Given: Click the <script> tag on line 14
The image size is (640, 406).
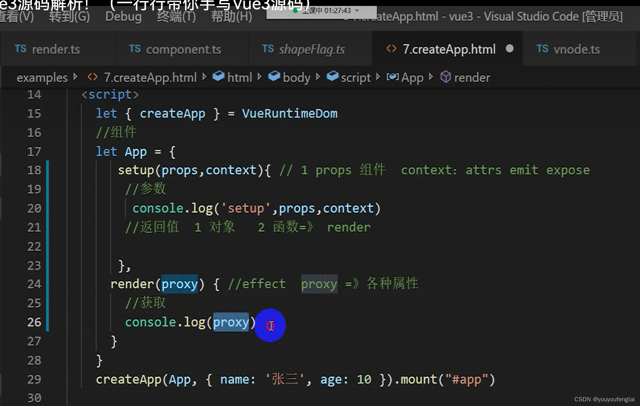Looking at the screenshot, I should tap(110, 95).
